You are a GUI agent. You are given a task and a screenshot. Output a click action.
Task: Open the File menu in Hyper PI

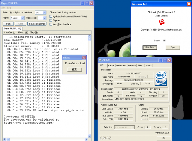3,7
